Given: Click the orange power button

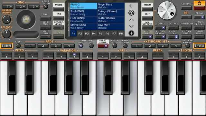Looking at the screenshot, I should tap(199, 5).
